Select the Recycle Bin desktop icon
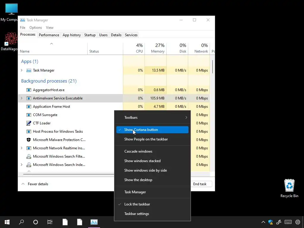The image size is (304, 228). [289, 185]
